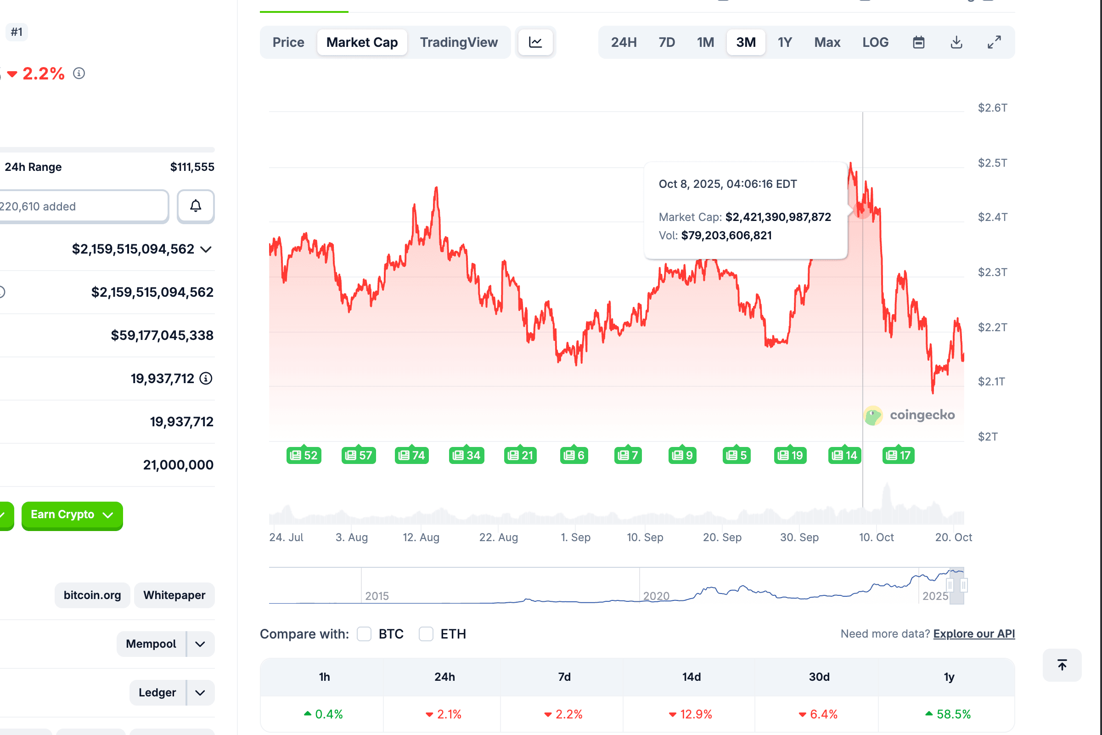Toggle LOG scale on the chart
The image size is (1102, 735).
(x=875, y=42)
